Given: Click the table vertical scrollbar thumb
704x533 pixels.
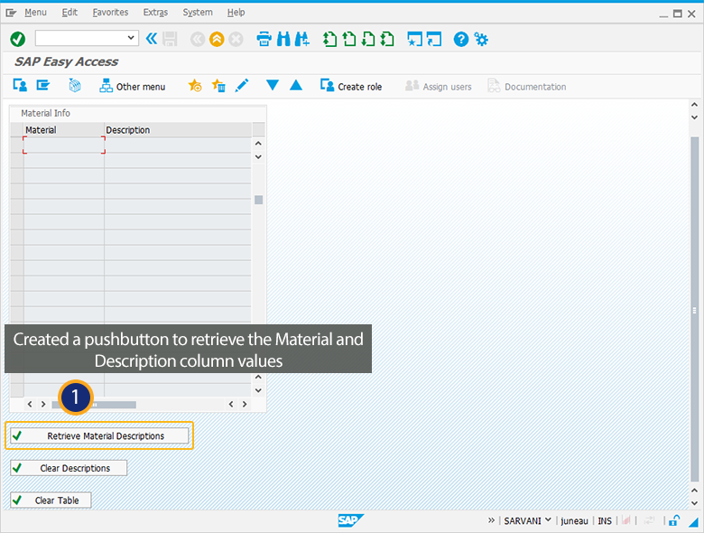Looking at the screenshot, I should pos(259,200).
